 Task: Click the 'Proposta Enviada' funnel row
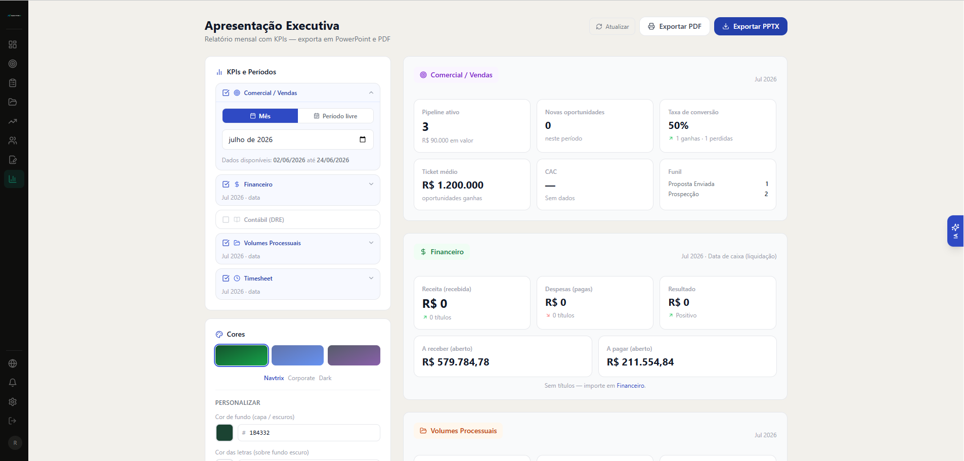tap(718, 184)
